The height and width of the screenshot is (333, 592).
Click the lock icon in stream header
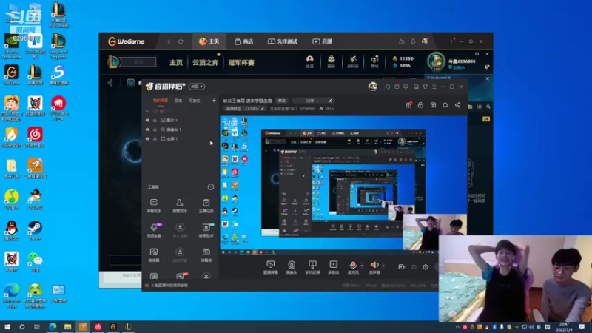(x=420, y=105)
